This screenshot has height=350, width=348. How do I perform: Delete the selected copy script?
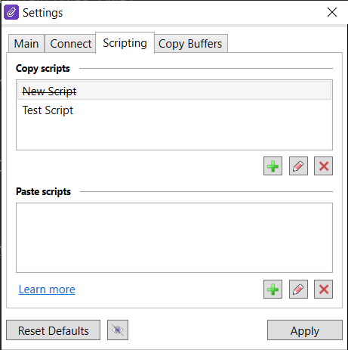(x=323, y=166)
